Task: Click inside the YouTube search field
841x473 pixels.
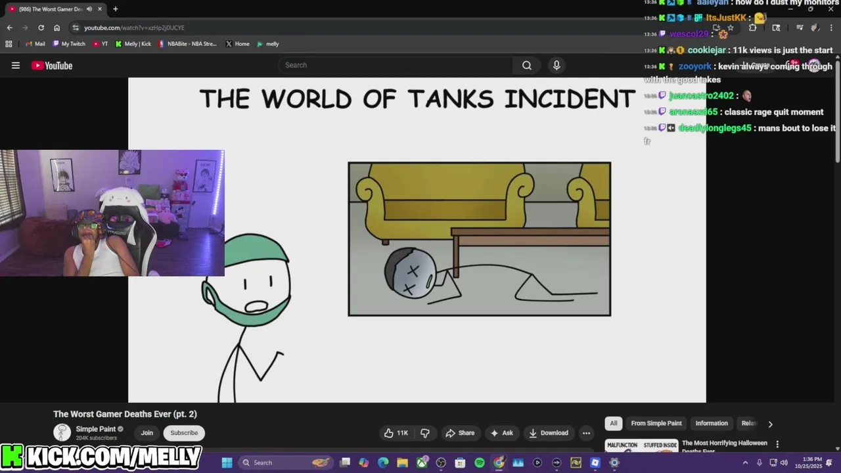Action: coord(396,65)
